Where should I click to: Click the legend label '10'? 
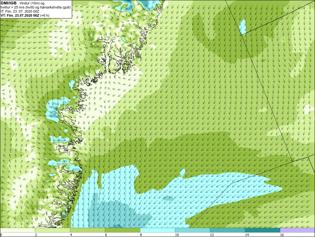pyautogui.click(x=177, y=235)
